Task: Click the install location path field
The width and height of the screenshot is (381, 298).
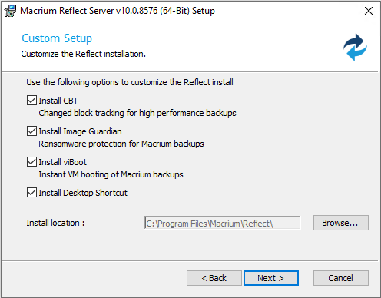Action: coord(222,223)
